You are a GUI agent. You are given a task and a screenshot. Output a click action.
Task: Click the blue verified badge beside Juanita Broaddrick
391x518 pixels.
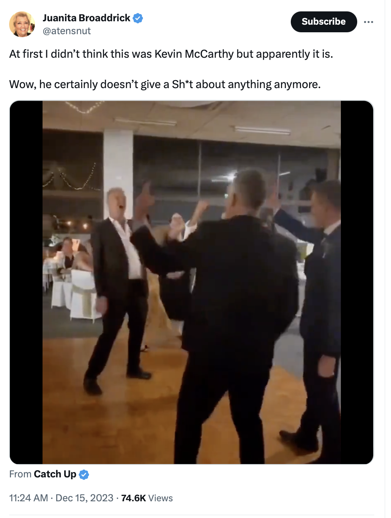tap(138, 18)
